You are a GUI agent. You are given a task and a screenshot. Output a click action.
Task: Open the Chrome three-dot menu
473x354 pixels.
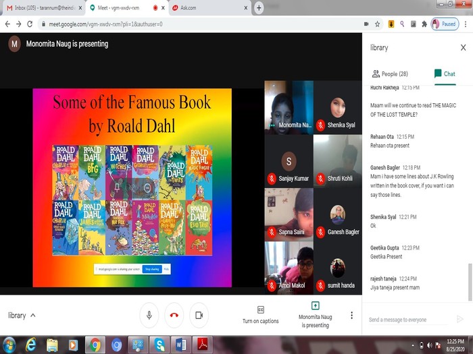[x=466, y=24]
